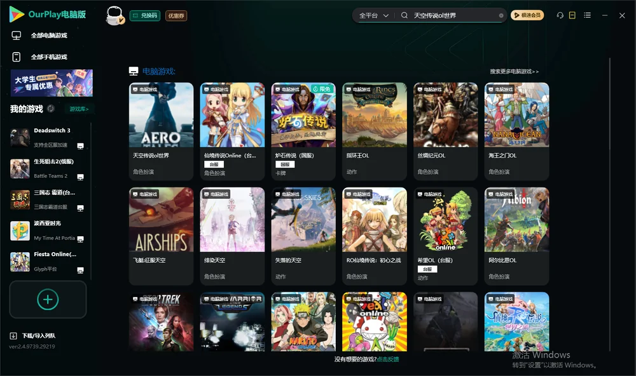Open the 失落的天空 game card
636x376 pixels.
click(x=303, y=236)
